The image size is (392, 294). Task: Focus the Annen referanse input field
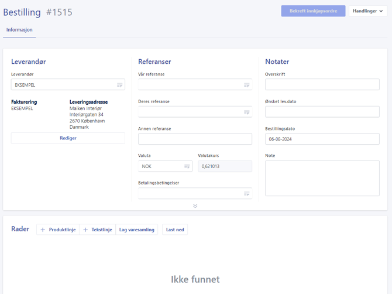(x=195, y=139)
